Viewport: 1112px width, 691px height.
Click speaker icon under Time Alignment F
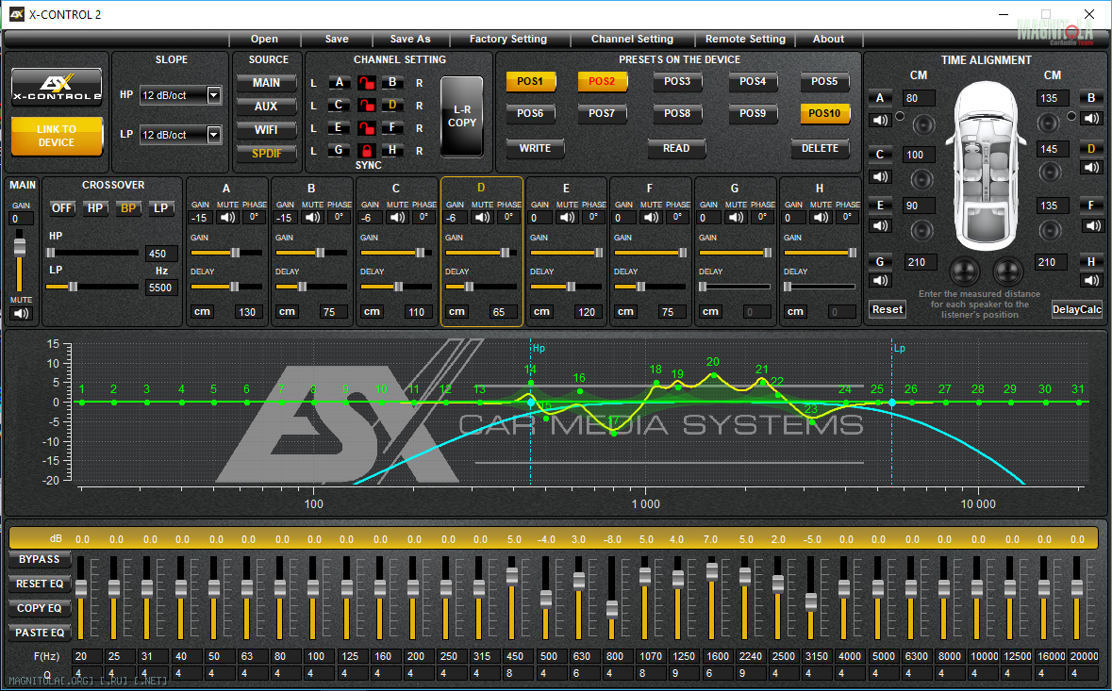1091,225
